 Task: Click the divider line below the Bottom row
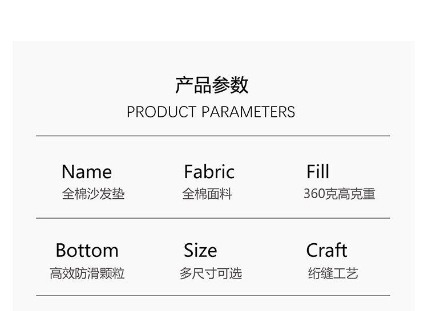point(213,296)
